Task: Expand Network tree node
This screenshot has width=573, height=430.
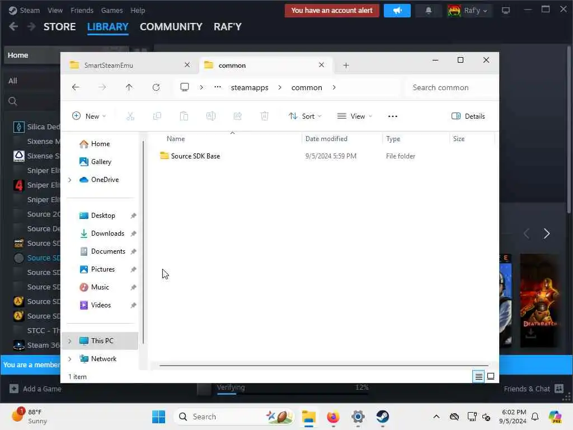Action: pos(70,359)
